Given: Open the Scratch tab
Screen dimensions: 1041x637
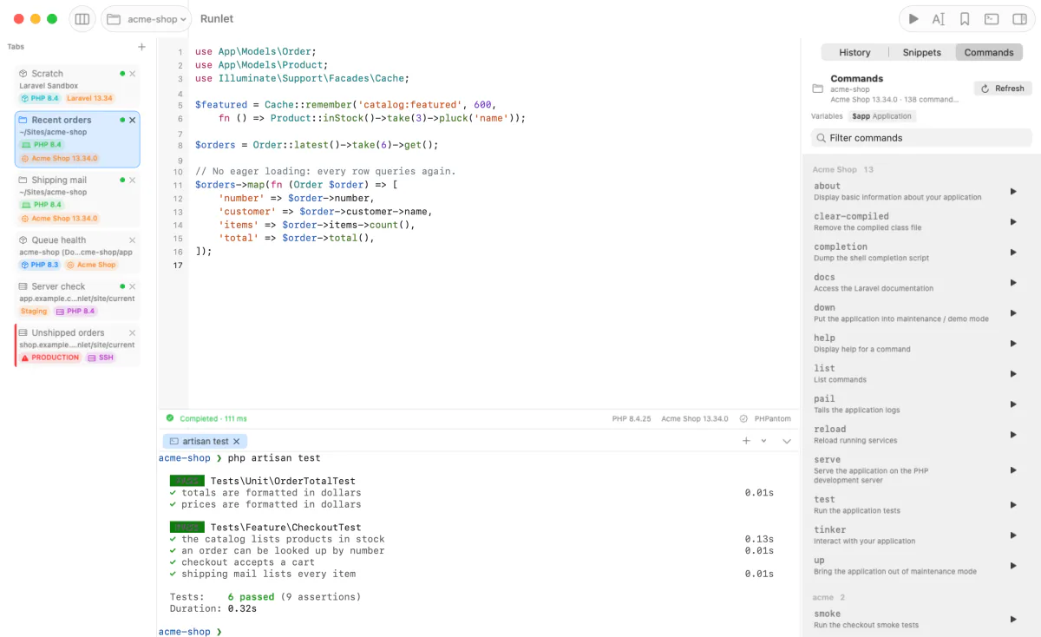Looking at the screenshot, I should 77,86.
